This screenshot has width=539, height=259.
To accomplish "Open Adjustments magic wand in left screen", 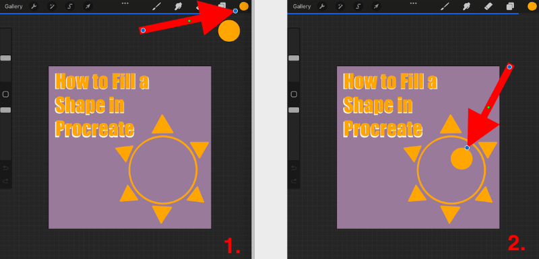I will pos(52,7).
